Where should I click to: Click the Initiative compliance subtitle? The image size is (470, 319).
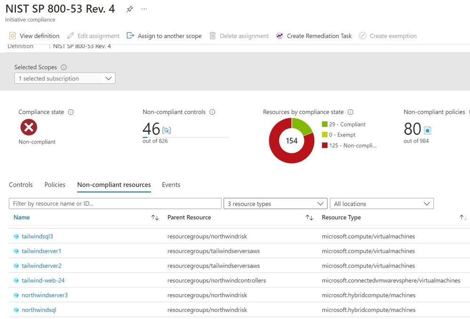click(30, 19)
